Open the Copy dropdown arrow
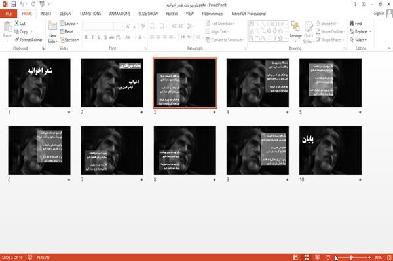Viewport: 393px width, 261px height. coord(31,32)
